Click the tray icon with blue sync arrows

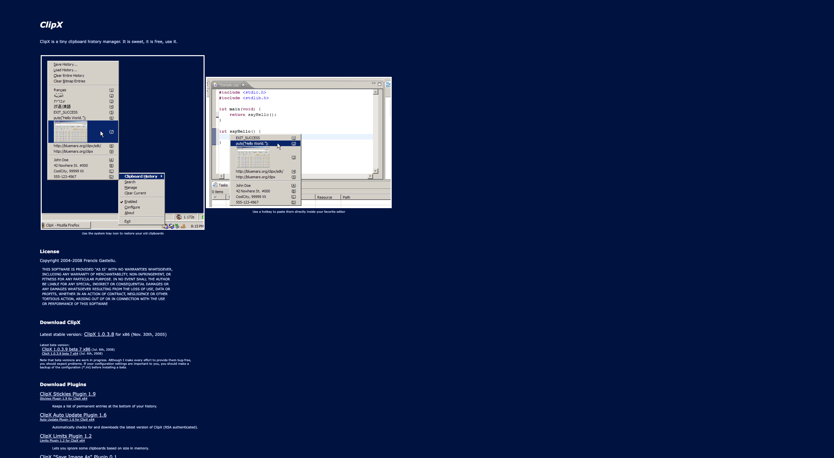coord(171,226)
